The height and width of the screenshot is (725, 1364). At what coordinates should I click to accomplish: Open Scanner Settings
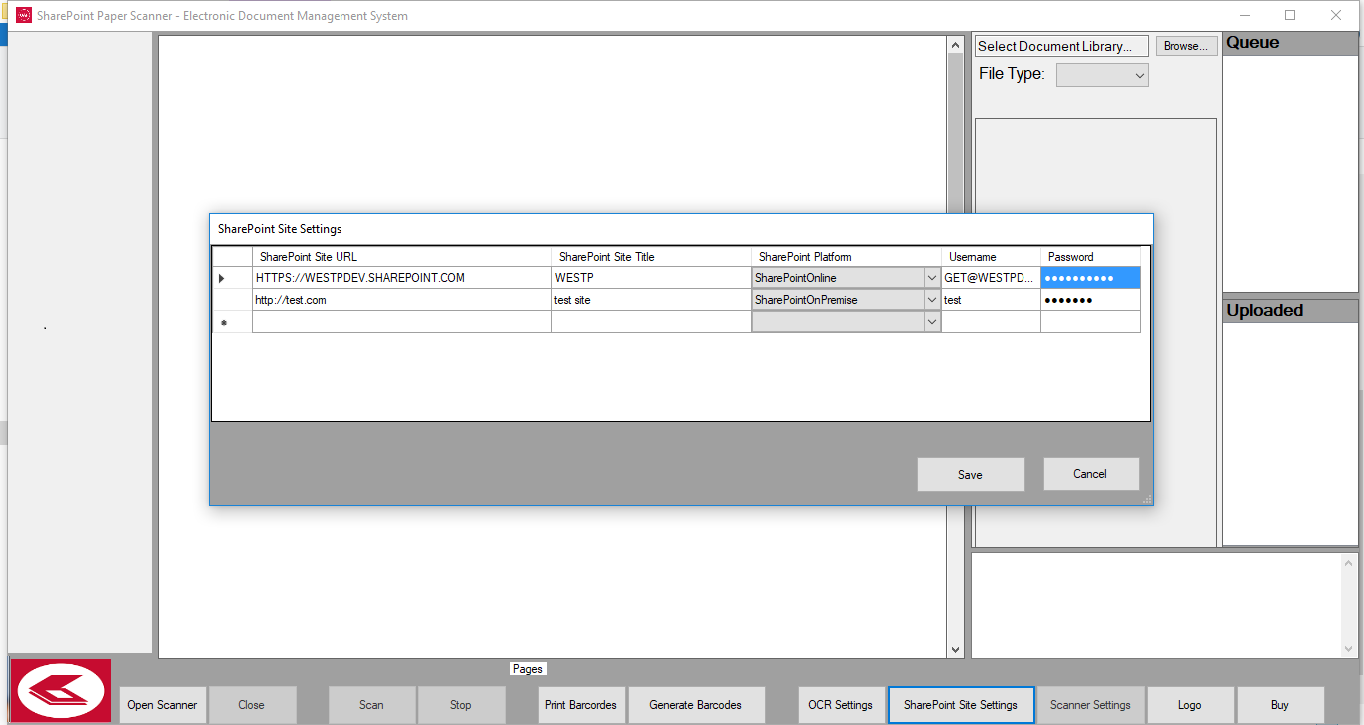[1090, 705]
